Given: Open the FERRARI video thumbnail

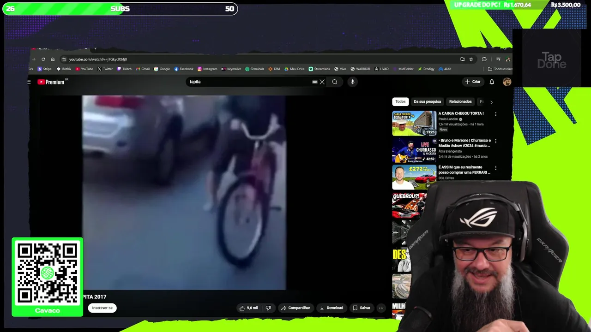Looking at the screenshot, I should tap(414, 177).
